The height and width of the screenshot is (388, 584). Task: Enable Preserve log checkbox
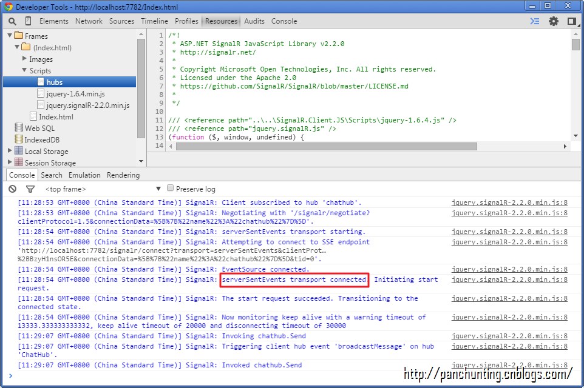170,188
